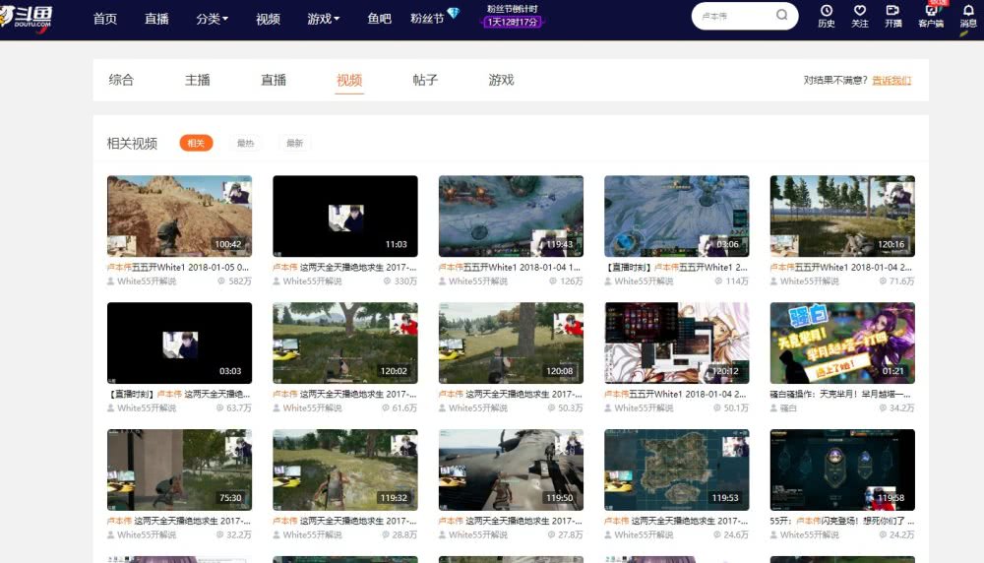Open the 100:42 video thumbnail
The image size is (984, 563).
click(179, 216)
